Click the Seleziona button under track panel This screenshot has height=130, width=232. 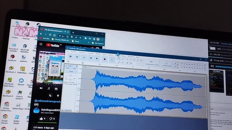coord(68,110)
